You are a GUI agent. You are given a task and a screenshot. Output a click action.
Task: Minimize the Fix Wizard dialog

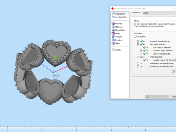(174, 8)
